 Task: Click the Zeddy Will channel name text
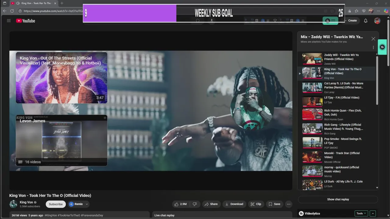pos(330,64)
